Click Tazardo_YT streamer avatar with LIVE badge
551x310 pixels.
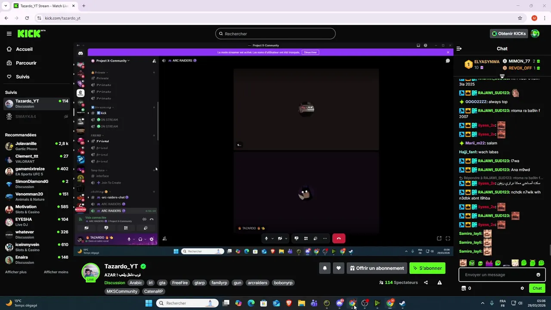click(90, 273)
